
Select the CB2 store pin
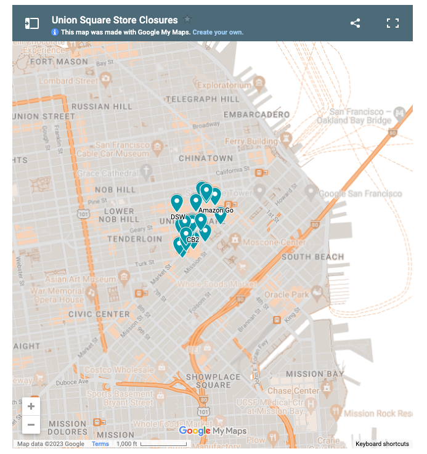185,235
